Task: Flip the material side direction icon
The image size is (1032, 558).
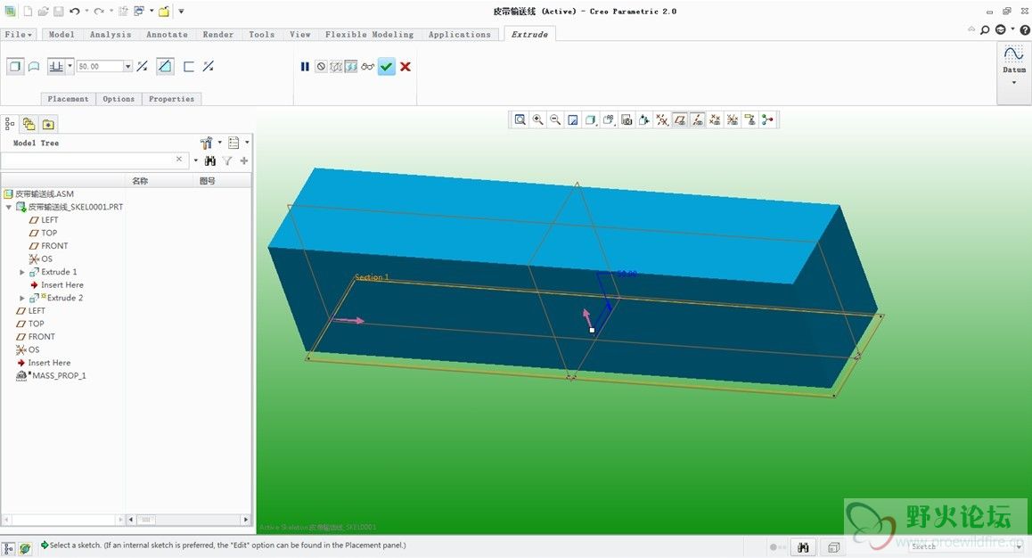Action: (x=208, y=67)
